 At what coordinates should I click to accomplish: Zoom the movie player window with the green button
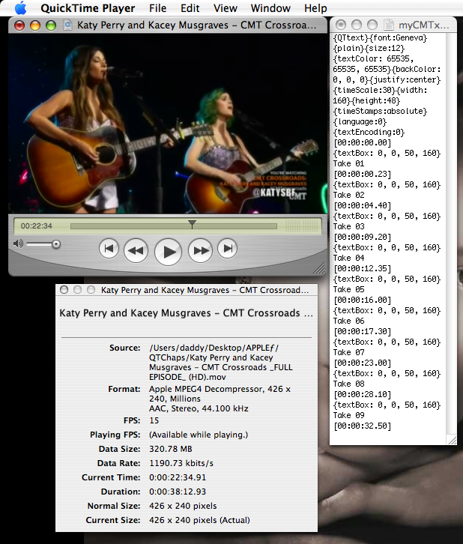[x=51, y=25]
